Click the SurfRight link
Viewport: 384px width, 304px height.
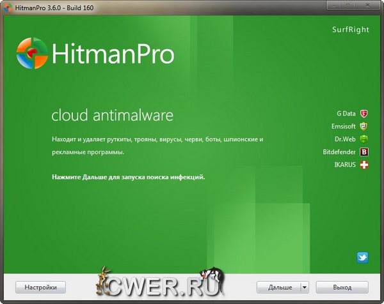pyautogui.click(x=351, y=29)
